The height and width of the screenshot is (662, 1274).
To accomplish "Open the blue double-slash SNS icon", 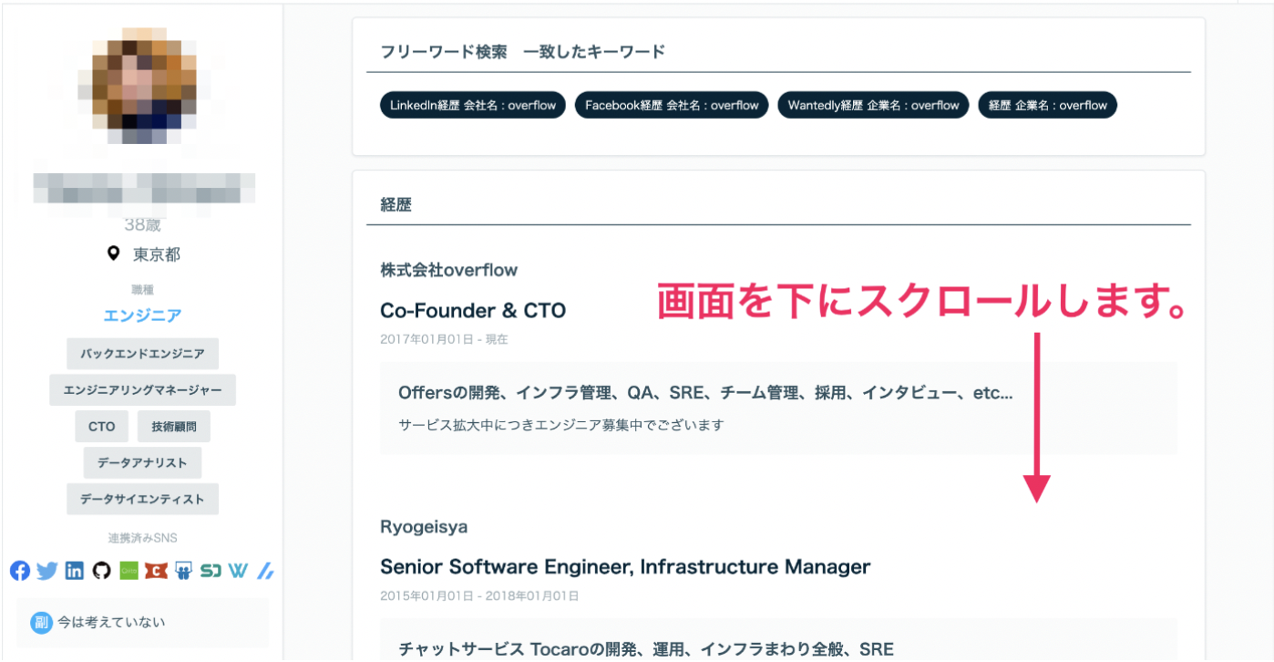I will point(265,571).
